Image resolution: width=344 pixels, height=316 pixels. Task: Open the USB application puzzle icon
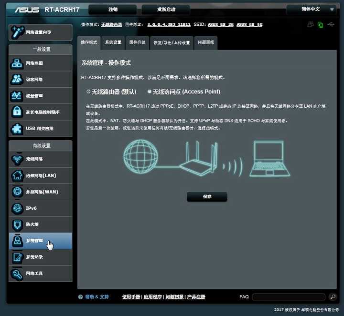[17, 129]
